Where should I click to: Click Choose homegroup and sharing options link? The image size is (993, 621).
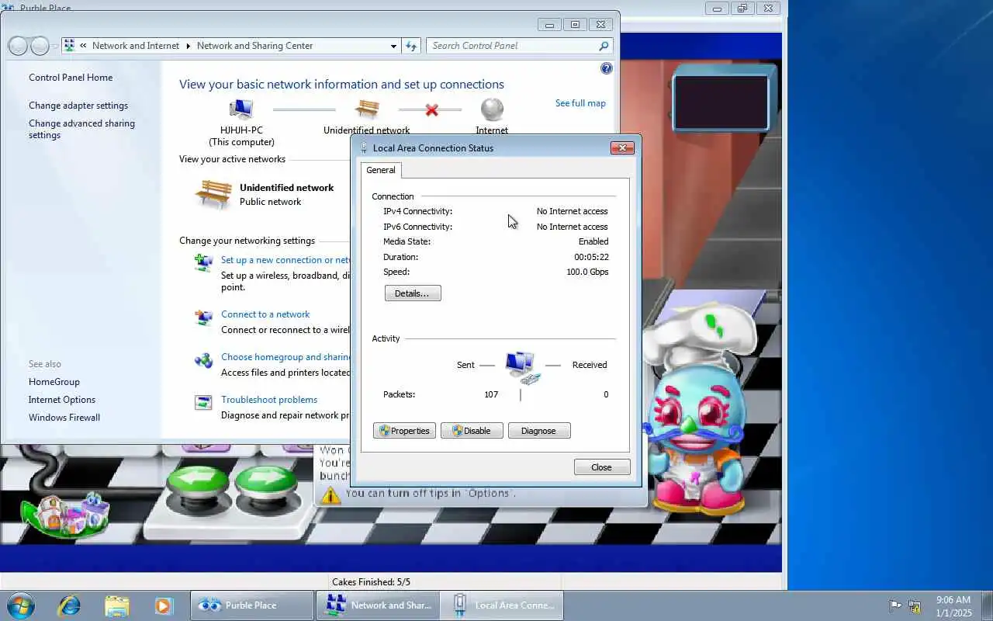click(x=285, y=357)
